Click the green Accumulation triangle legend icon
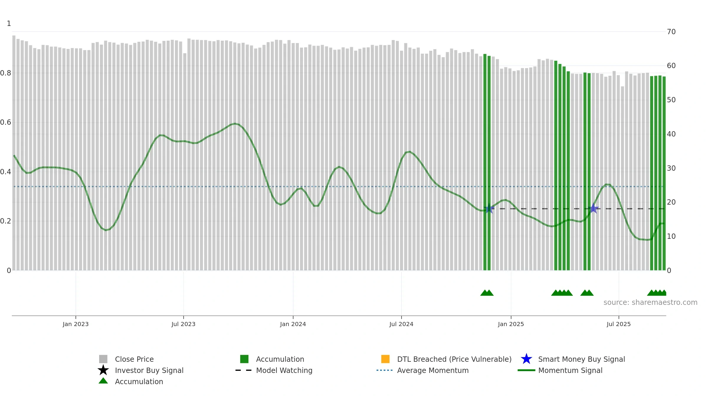This screenshot has width=708, height=398. (103, 381)
